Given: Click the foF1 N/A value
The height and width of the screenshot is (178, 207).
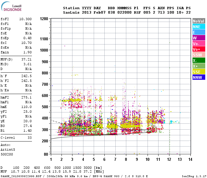Looking at the screenshot, I should click(28, 24).
